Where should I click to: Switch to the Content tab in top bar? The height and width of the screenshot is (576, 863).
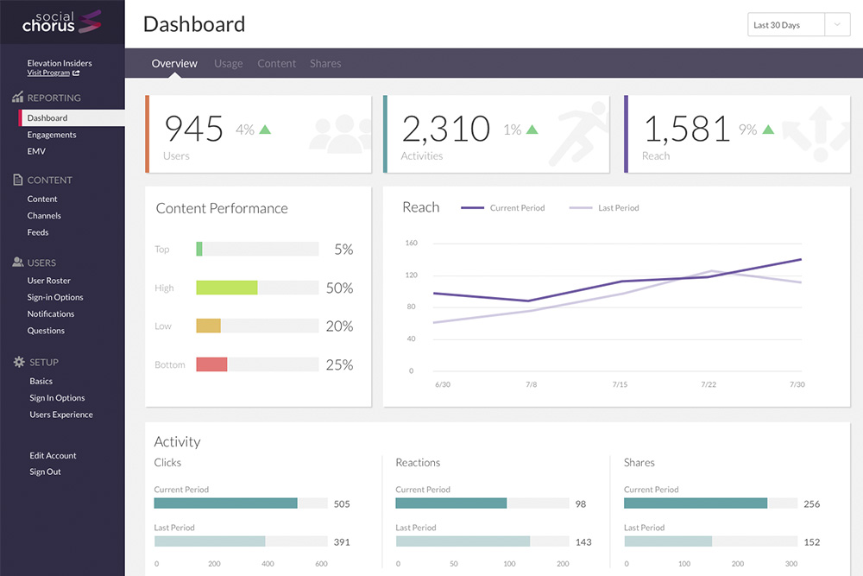tap(277, 63)
